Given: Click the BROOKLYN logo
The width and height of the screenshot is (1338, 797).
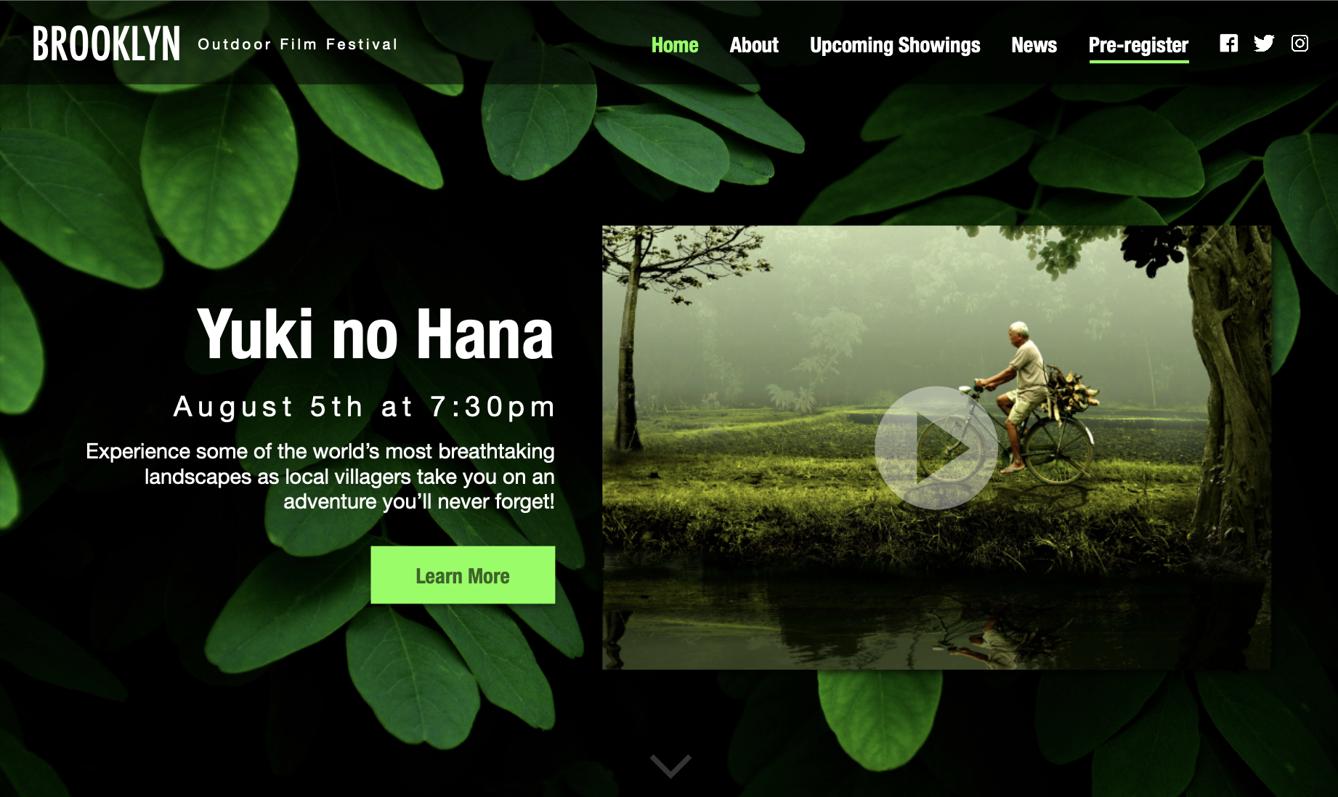Looking at the screenshot, I should (107, 44).
